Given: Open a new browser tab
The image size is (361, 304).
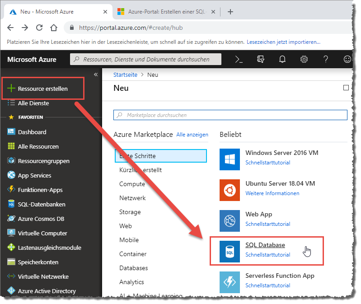Looking at the screenshot, I should tap(230, 12).
